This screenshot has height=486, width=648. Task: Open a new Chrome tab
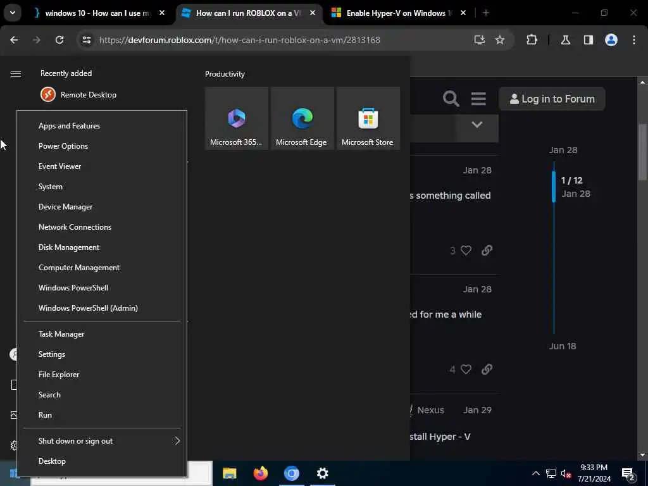coord(485,13)
